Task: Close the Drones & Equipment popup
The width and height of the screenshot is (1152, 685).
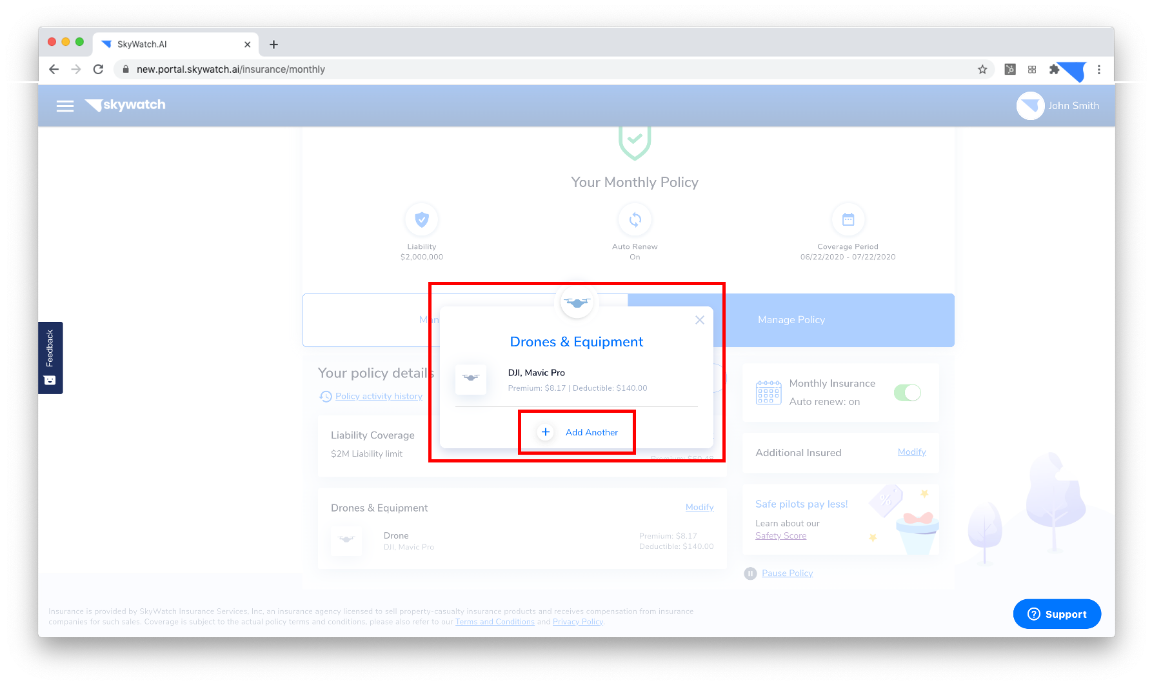Action: pos(700,320)
